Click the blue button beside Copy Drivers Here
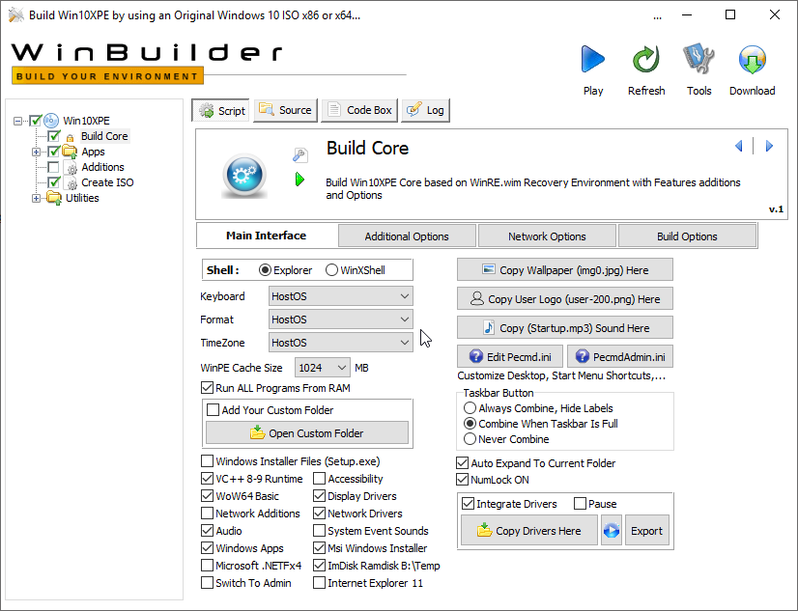This screenshot has width=798, height=611. pyautogui.click(x=612, y=531)
